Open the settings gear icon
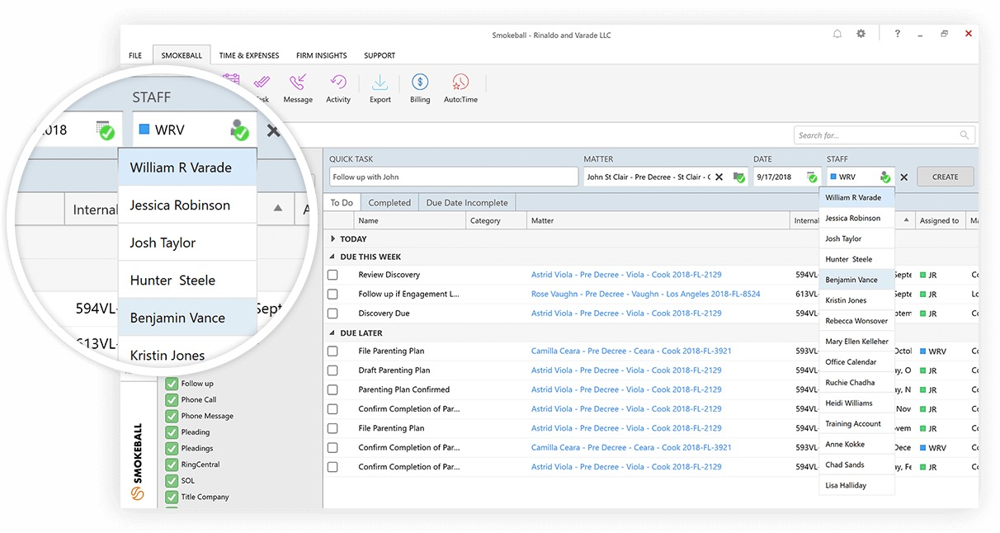 click(x=861, y=34)
